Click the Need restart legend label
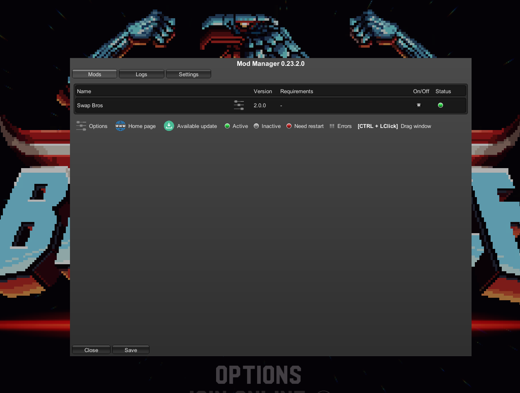Viewport: 520px width, 393px height. tap(309, 126)
